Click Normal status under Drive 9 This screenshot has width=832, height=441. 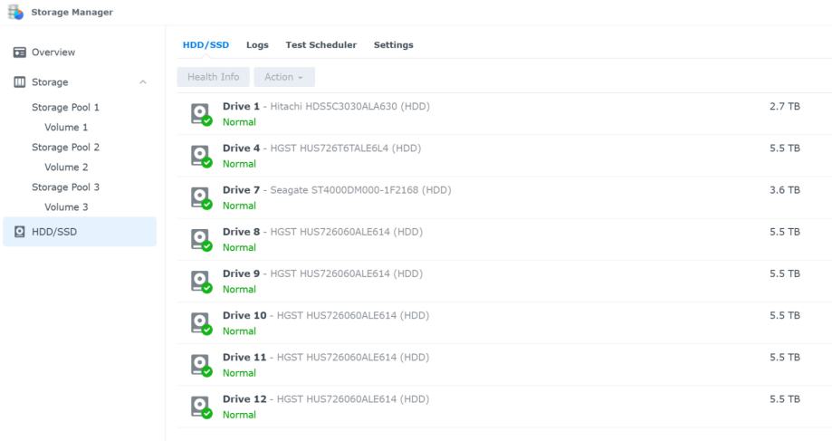tap(239, 289)
